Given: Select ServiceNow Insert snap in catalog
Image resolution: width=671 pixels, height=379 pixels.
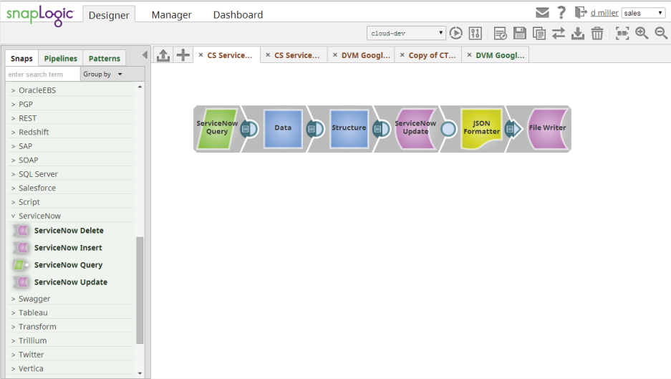Looking at the screenshot, I should (x=68, y=247).
